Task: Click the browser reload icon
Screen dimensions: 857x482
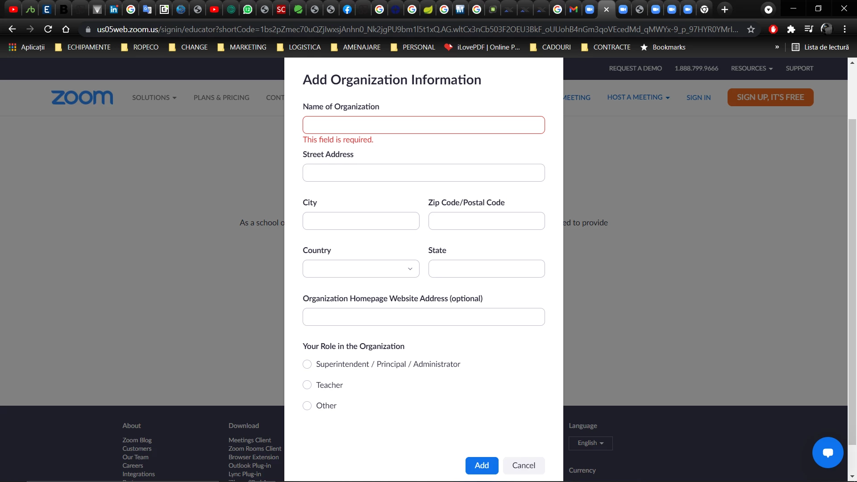Action: point(48,29)
